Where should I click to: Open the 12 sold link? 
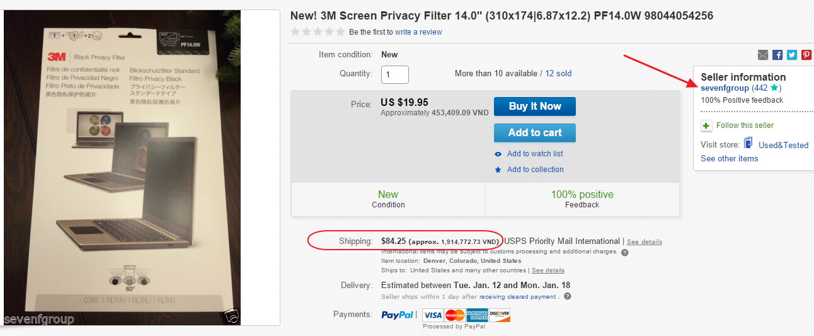tap(558, 74)
